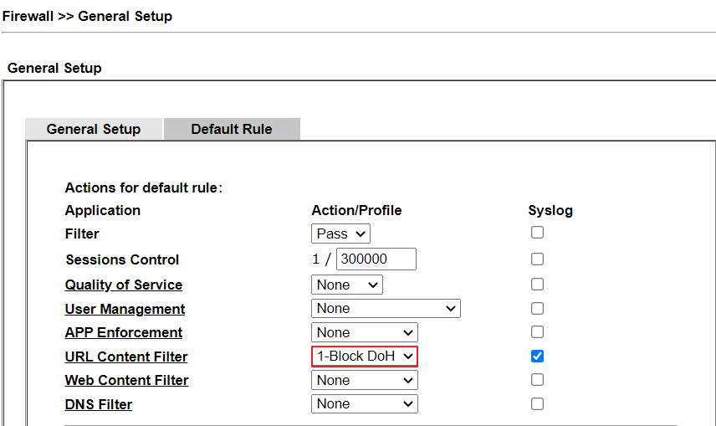Follow the User Management link
Screen dimensions: 716x426
125,310
